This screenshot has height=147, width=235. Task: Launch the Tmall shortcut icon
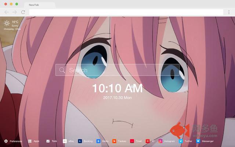[132, 141]
